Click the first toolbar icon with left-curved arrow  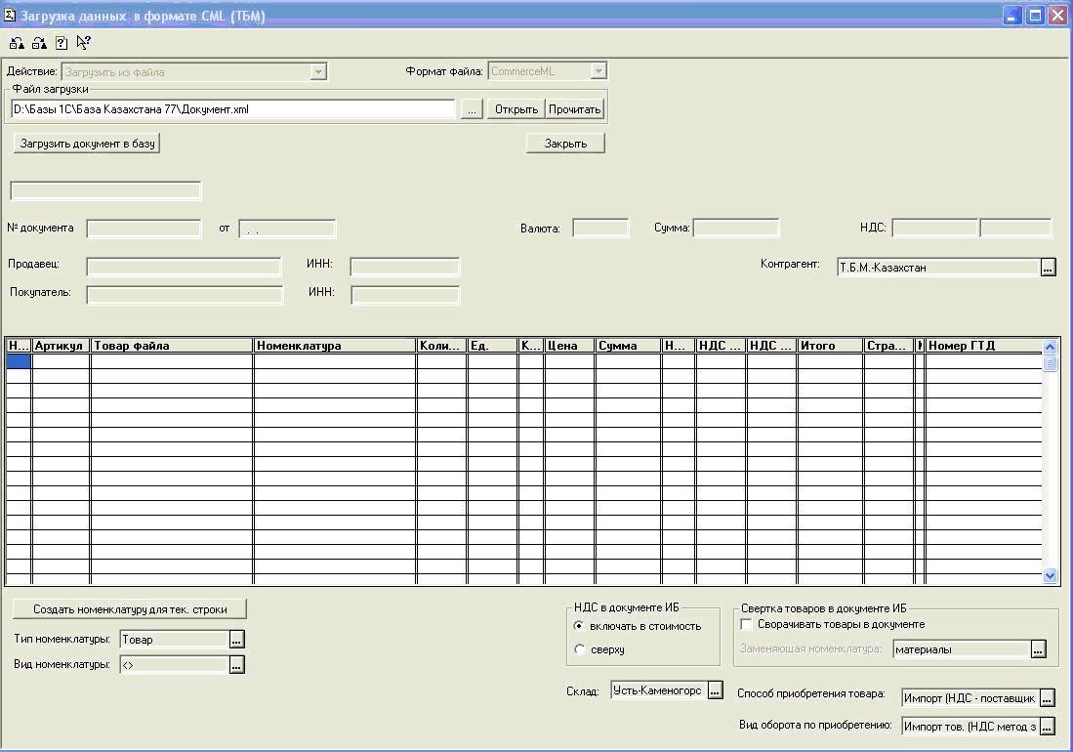(x=17, y=43)
